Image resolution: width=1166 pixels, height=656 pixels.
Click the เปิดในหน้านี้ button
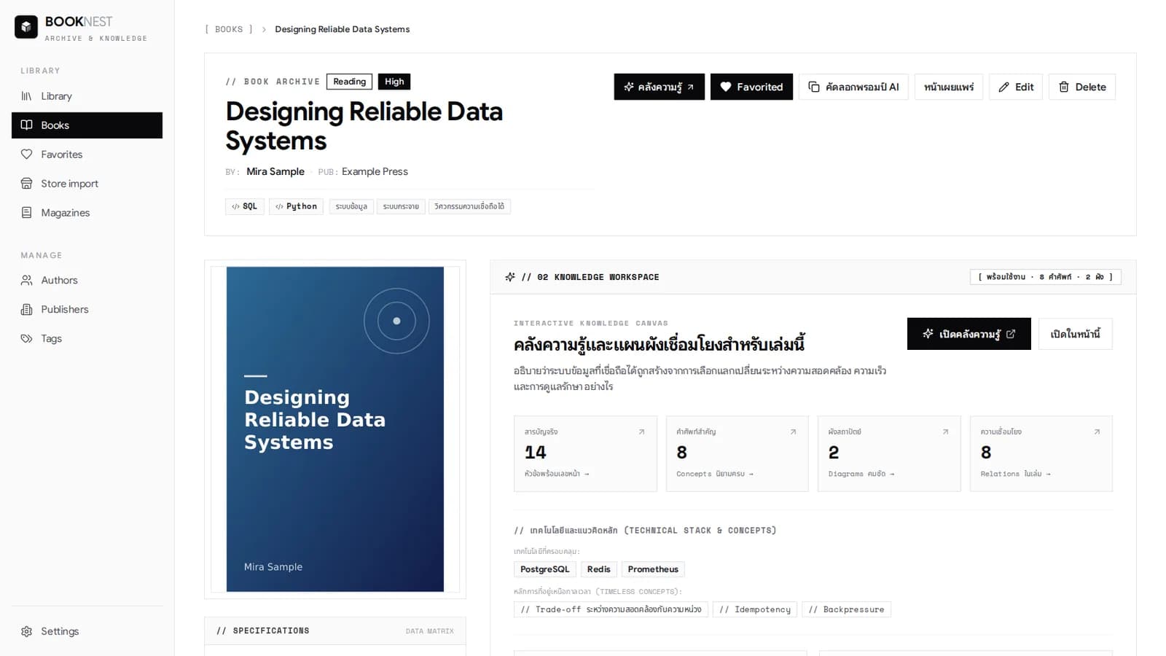[1075, 334]
